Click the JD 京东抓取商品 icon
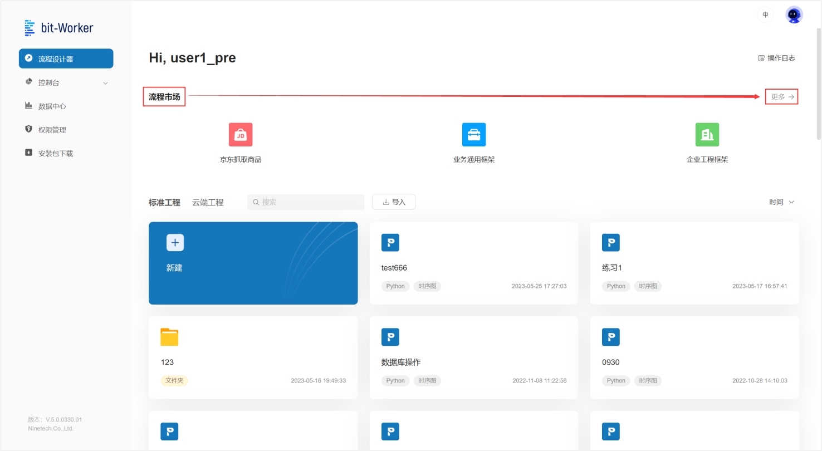 pos(241,135)
